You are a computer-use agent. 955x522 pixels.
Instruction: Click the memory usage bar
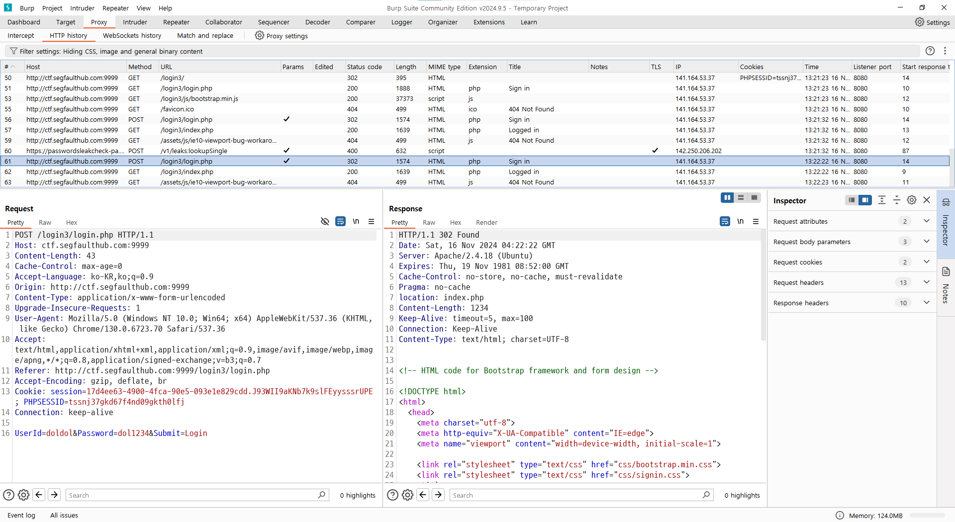coord(928,516)
